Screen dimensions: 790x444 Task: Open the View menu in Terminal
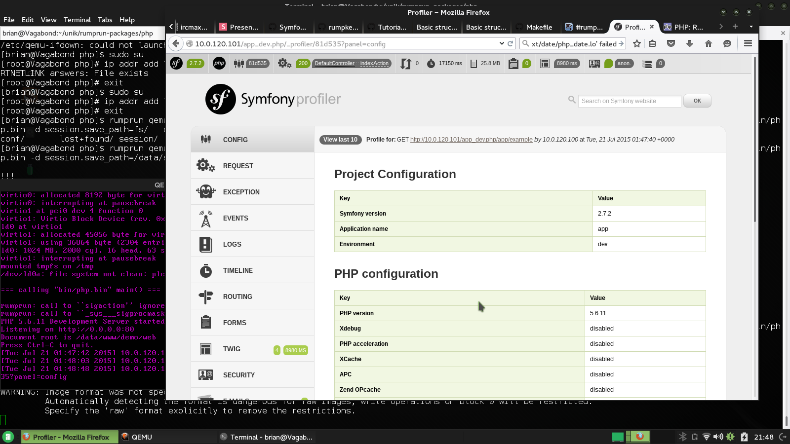[x=48, y=20]
